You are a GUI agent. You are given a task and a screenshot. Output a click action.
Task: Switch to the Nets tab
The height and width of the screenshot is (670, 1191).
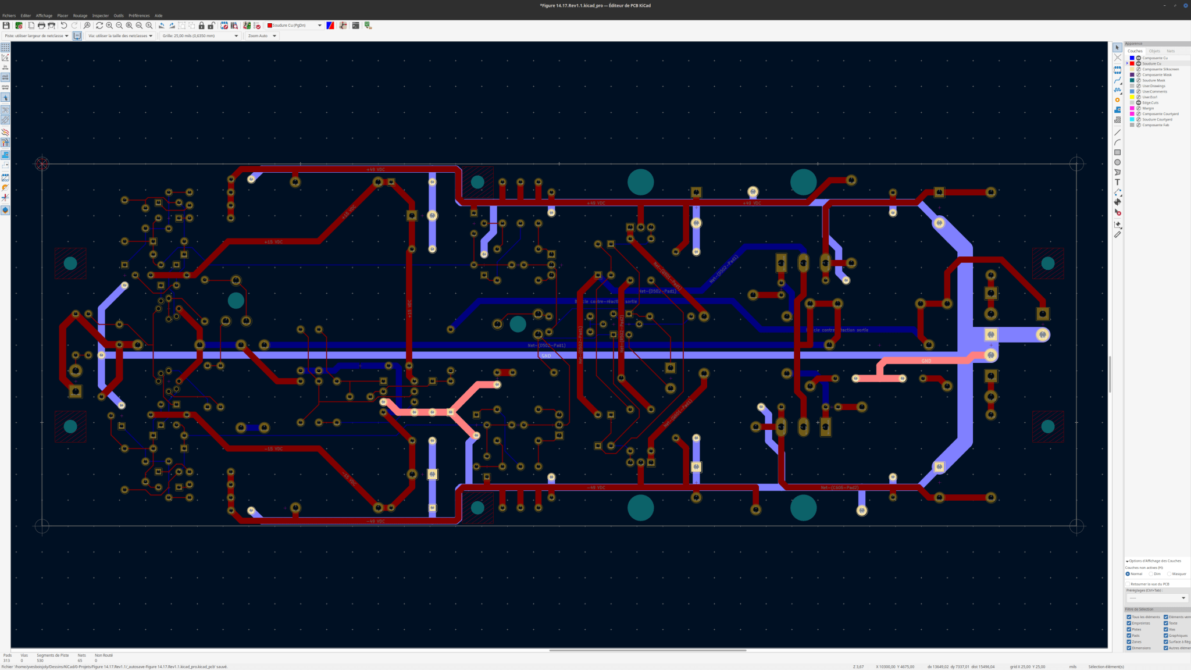pos(1171,51)
